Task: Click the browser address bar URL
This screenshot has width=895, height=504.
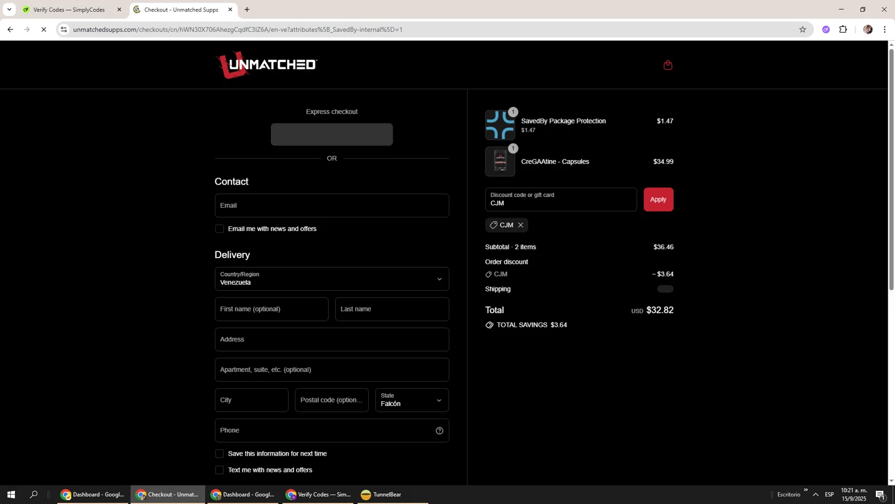Action: click(237, 29)
